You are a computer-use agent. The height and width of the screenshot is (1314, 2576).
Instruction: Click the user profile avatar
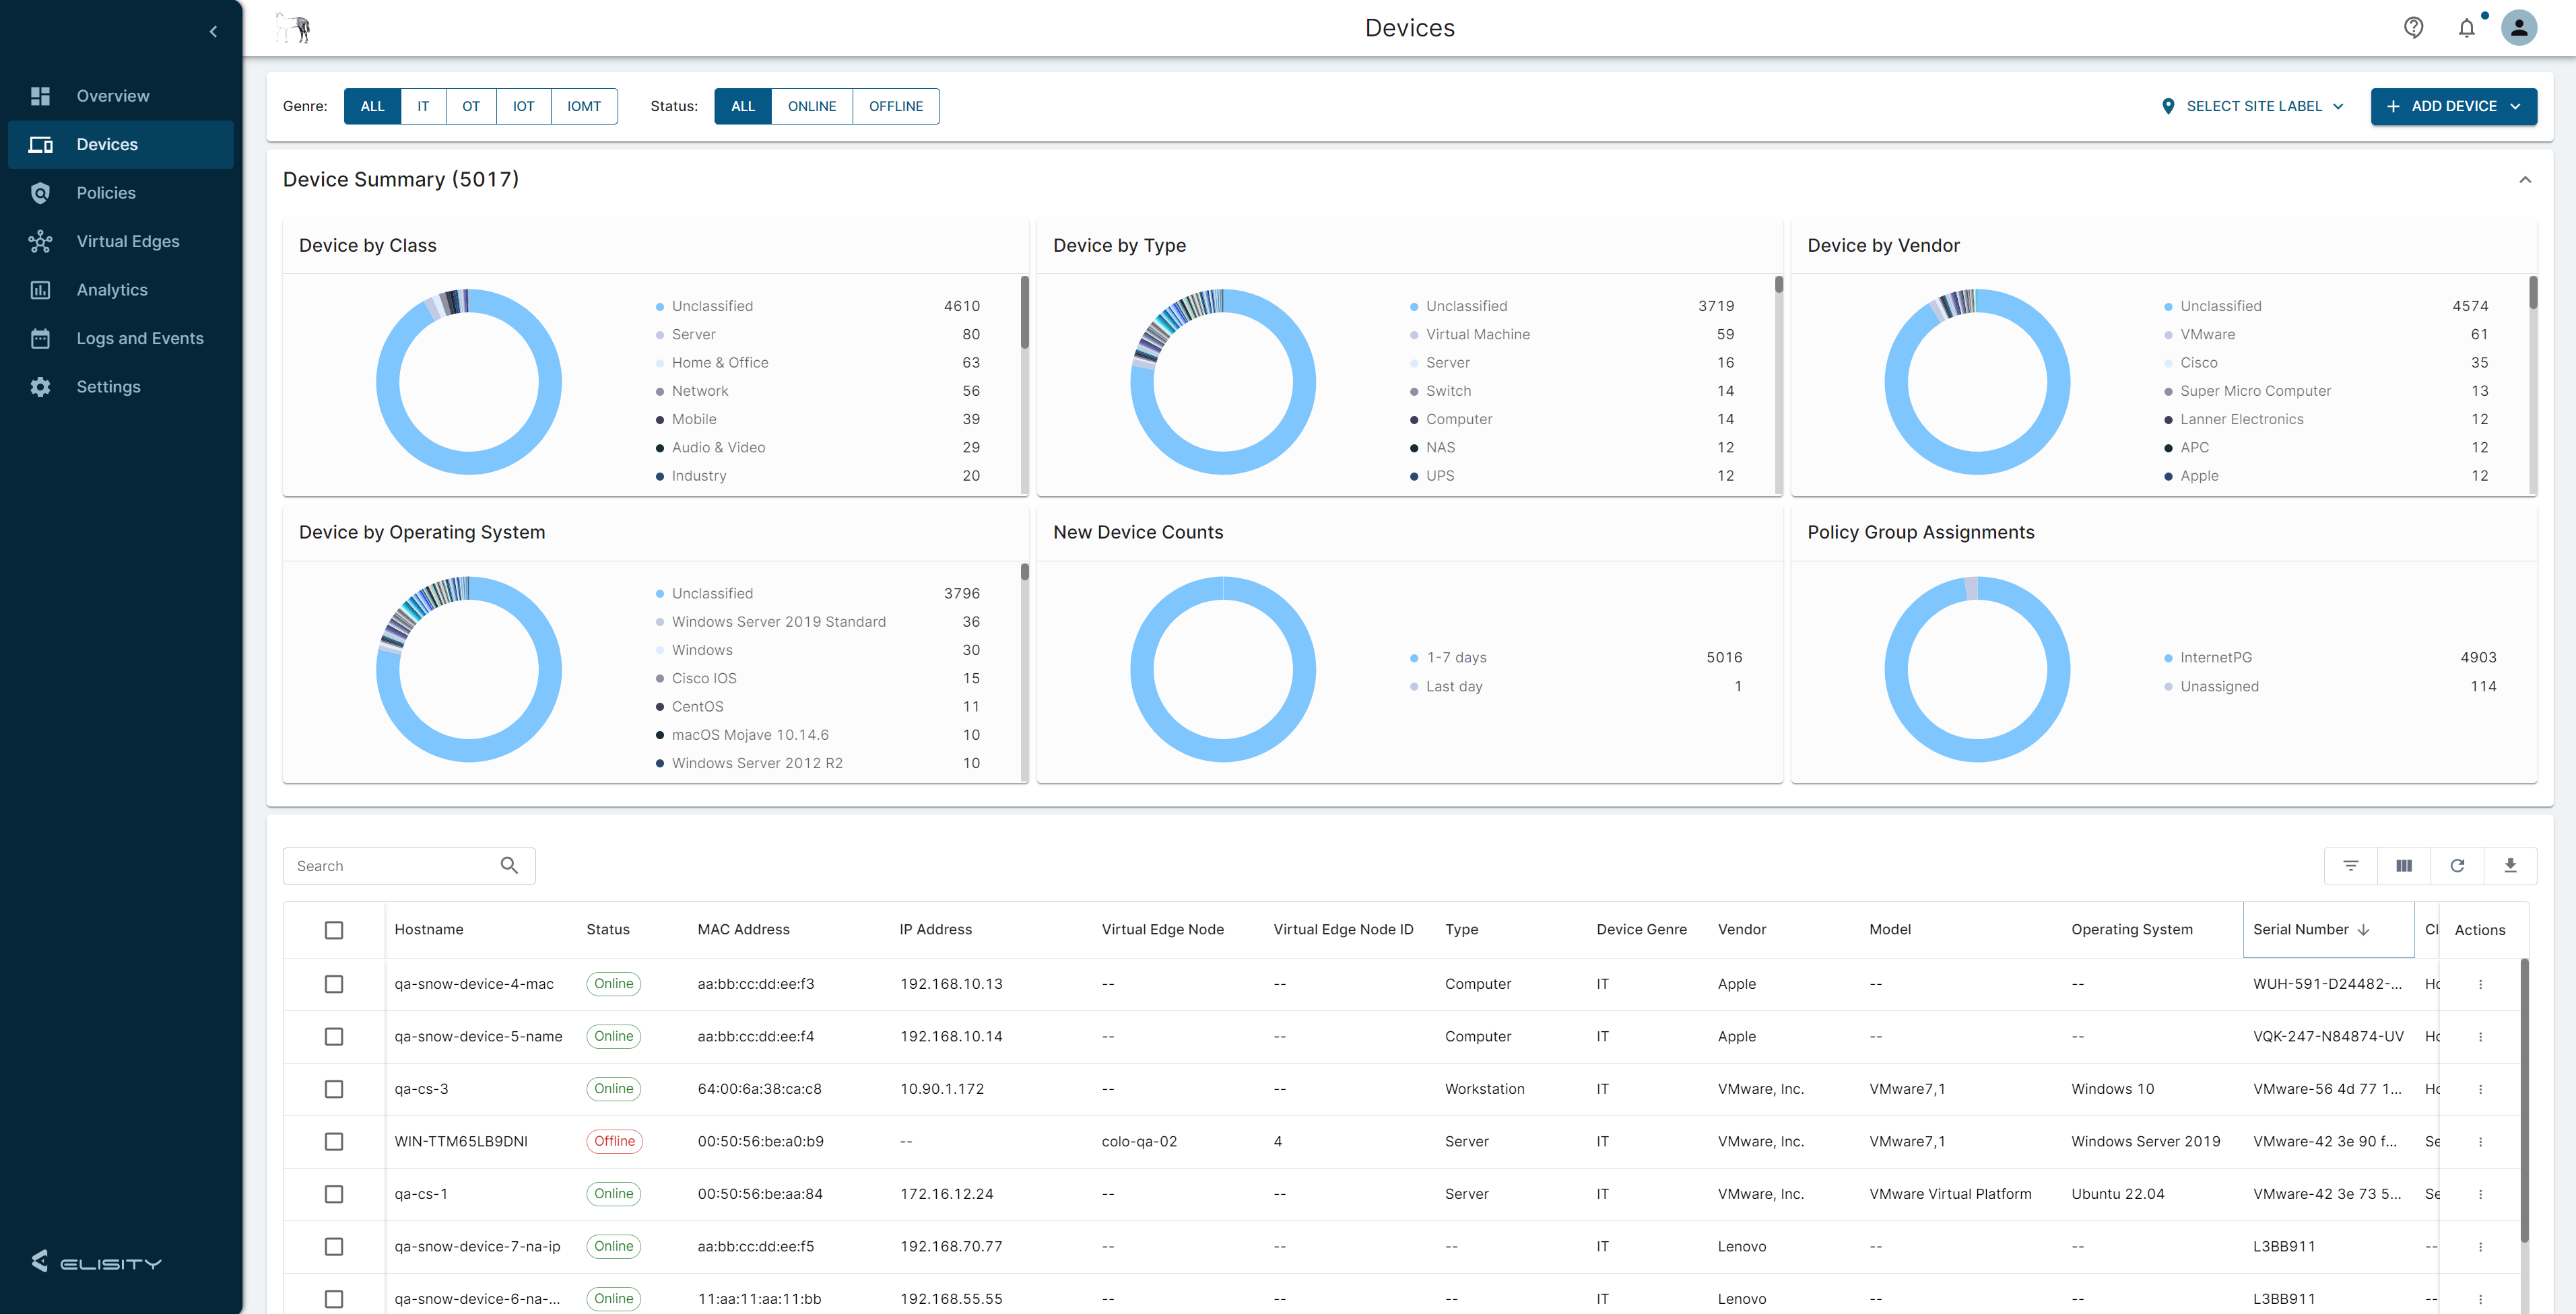point(2519,28)
